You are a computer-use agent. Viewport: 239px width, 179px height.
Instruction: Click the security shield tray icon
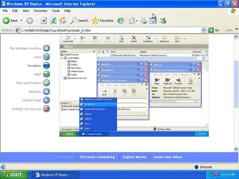coord(217,175)
